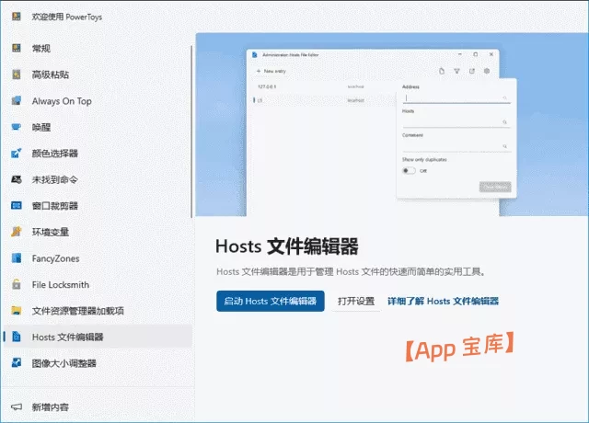589x423 pixels.
Task: Select 环境变量 entry
Action: tap(98, 232)
